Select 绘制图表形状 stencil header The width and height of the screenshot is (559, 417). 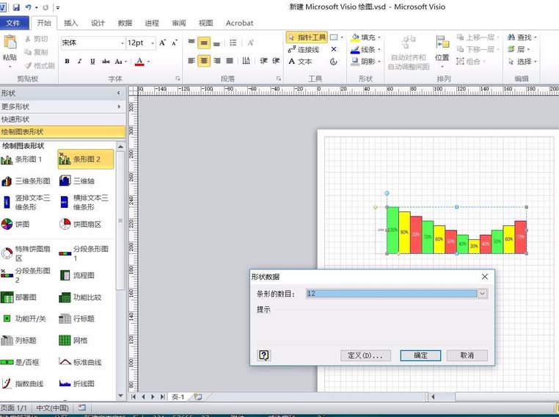click(62, 131)
